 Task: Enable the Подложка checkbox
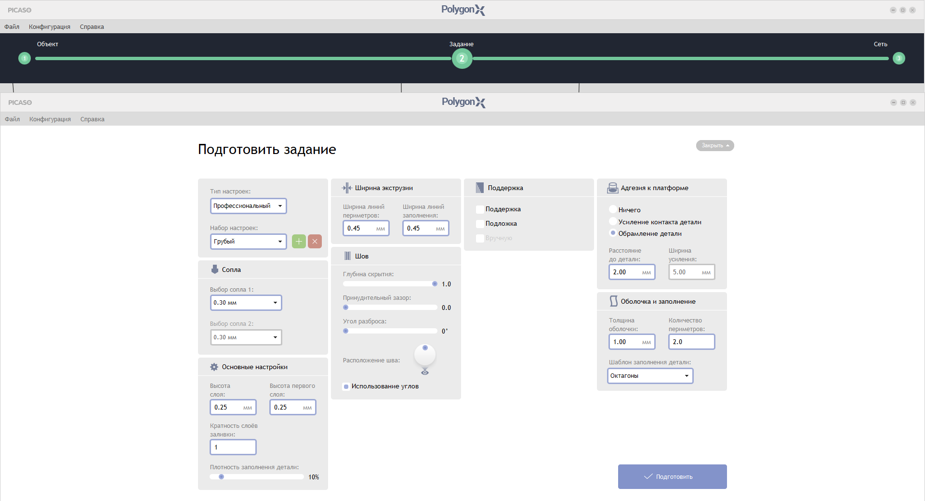(x=480, y=224)
